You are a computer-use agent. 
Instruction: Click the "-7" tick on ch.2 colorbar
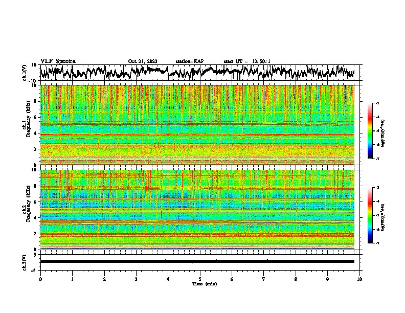377,243
